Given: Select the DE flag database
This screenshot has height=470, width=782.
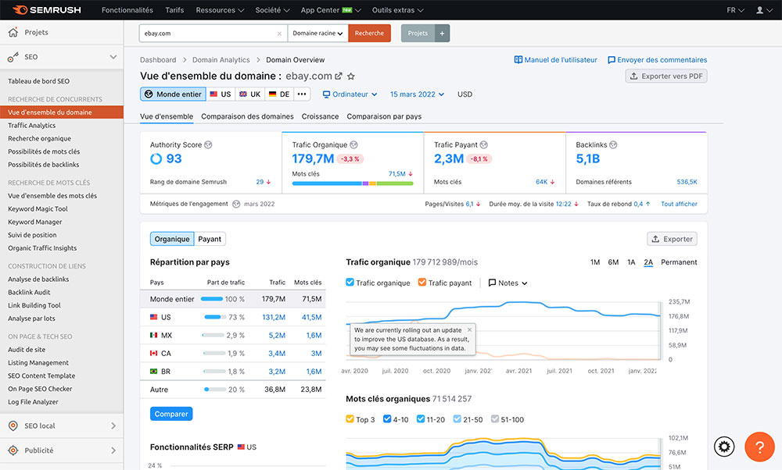Looking at the screenshot, I should point(279,94).
